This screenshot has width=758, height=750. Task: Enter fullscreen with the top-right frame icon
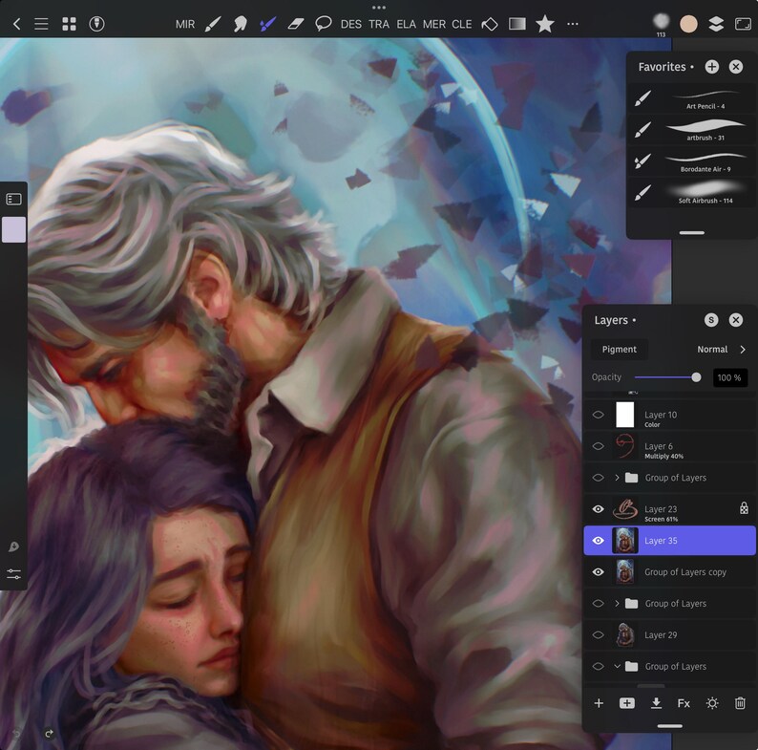coord(743,24)
